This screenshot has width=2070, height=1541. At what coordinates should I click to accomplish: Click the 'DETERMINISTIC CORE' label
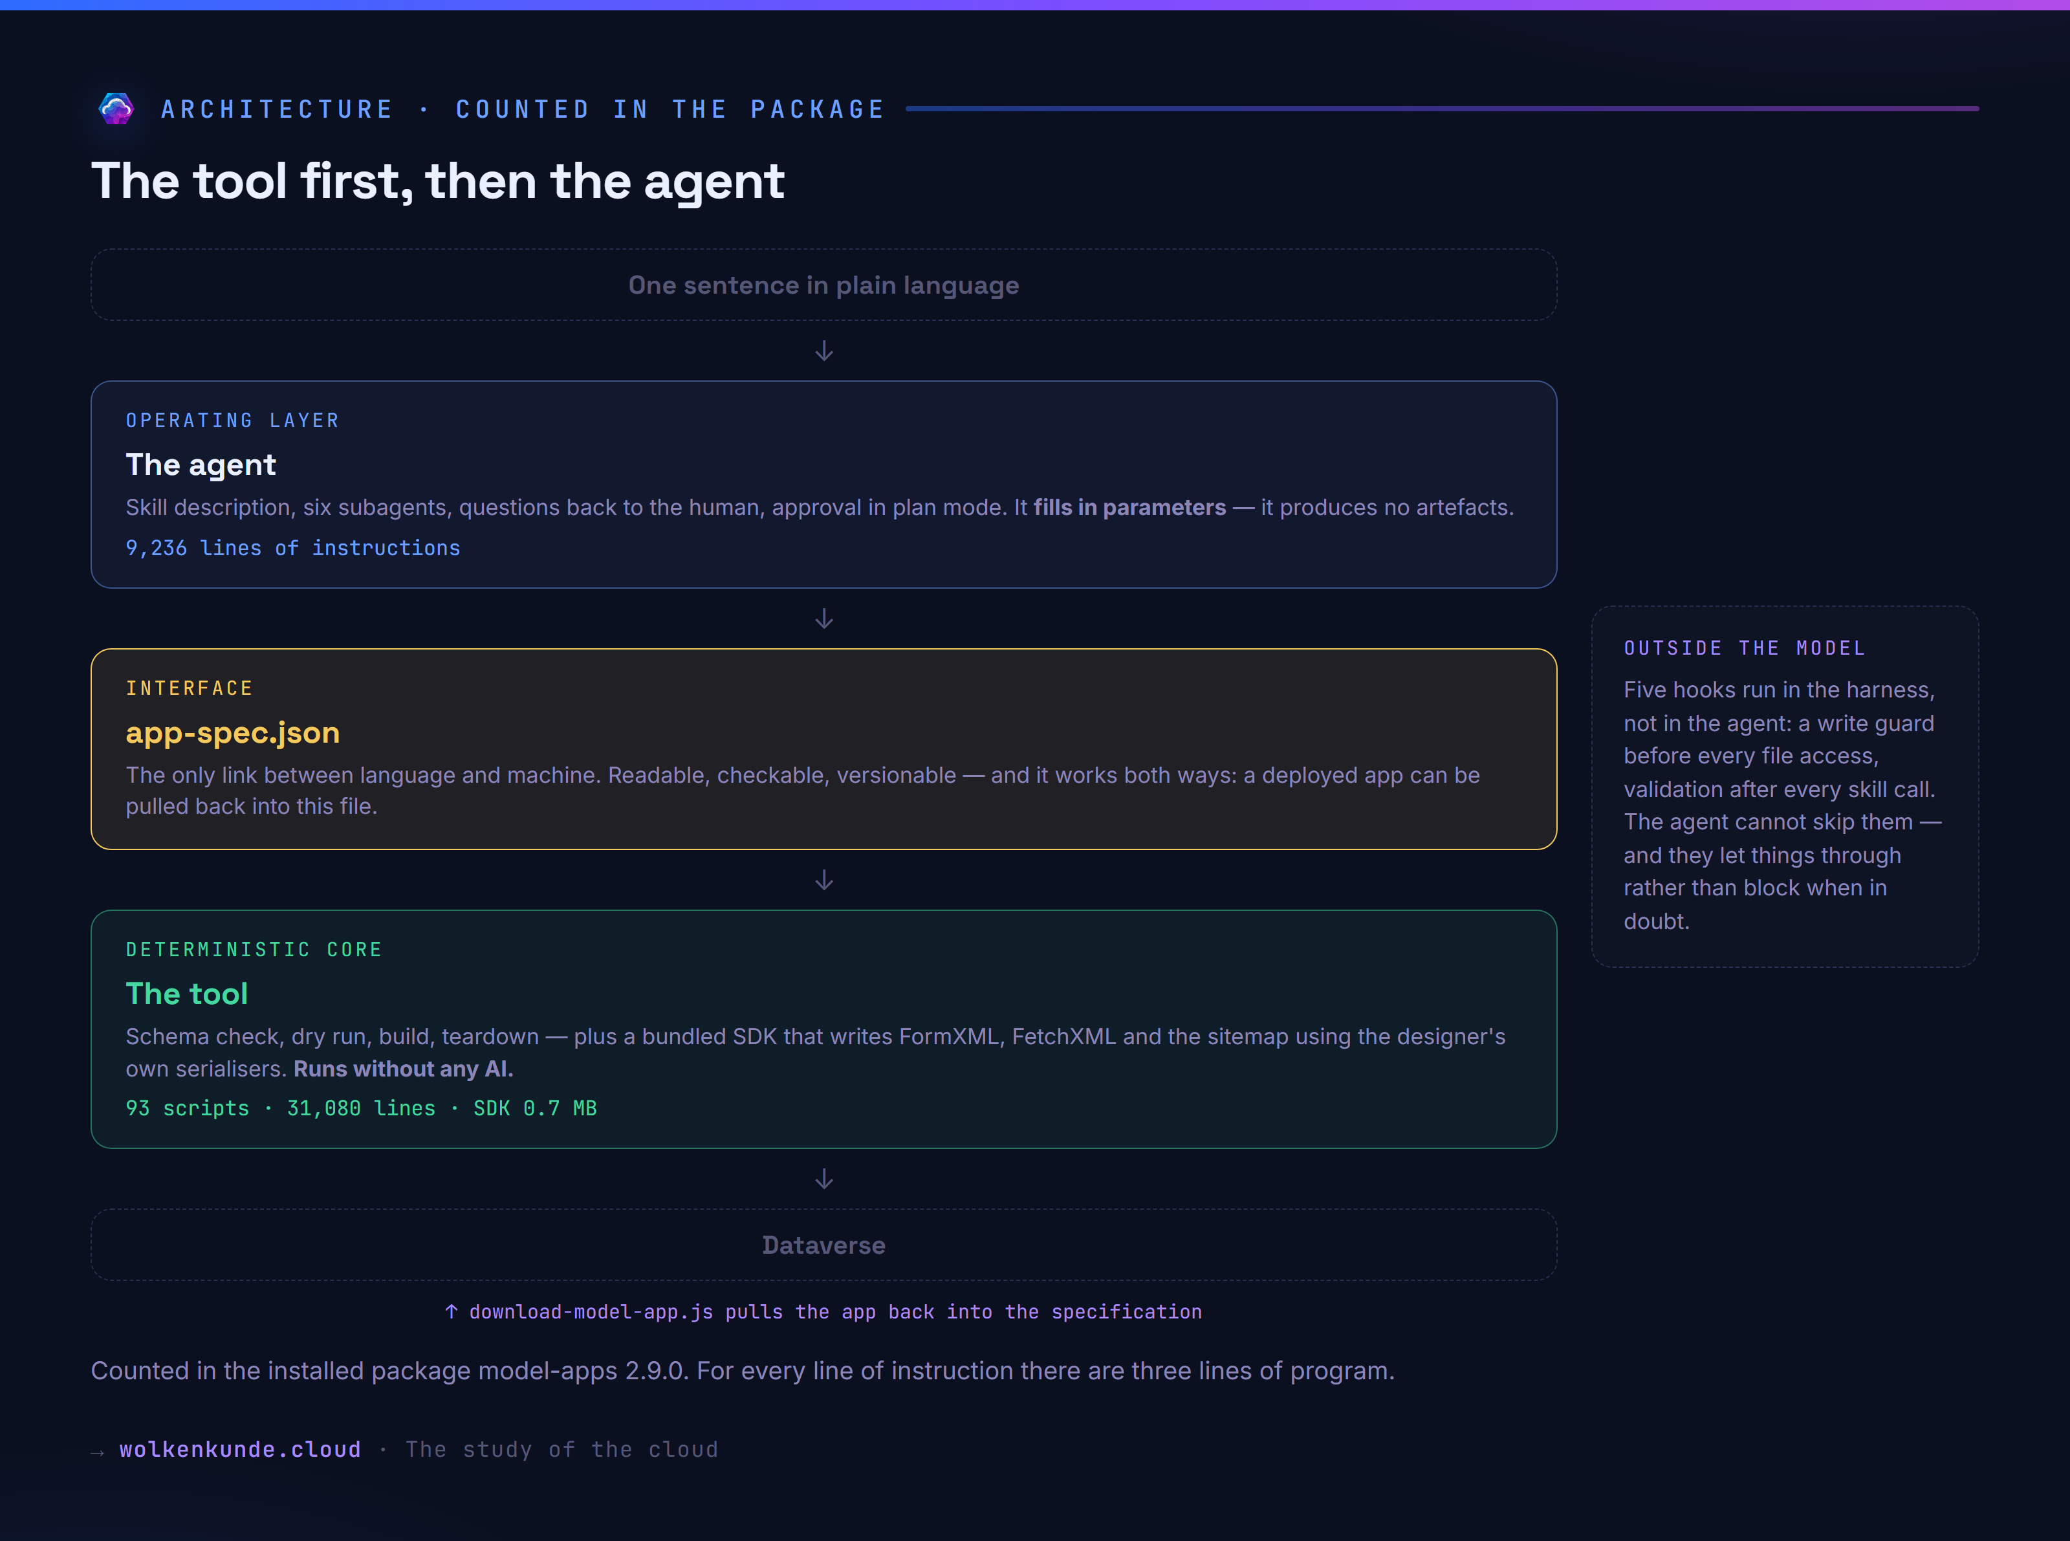point(254,950)
